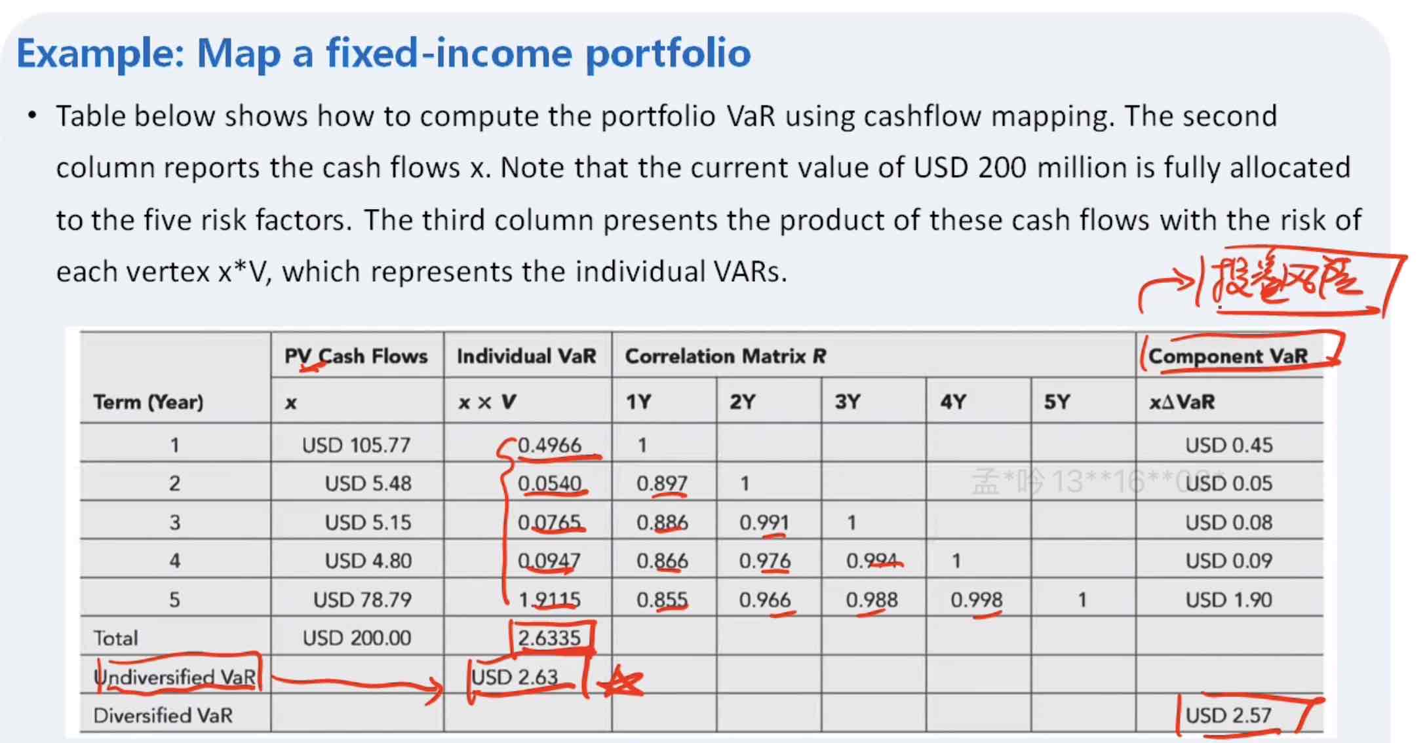Click the red handwritten Chinese annotation box
Image resolution: width=1427 pixels, height=743 pixels.
pyautogui.click(x=1301, y=283)
